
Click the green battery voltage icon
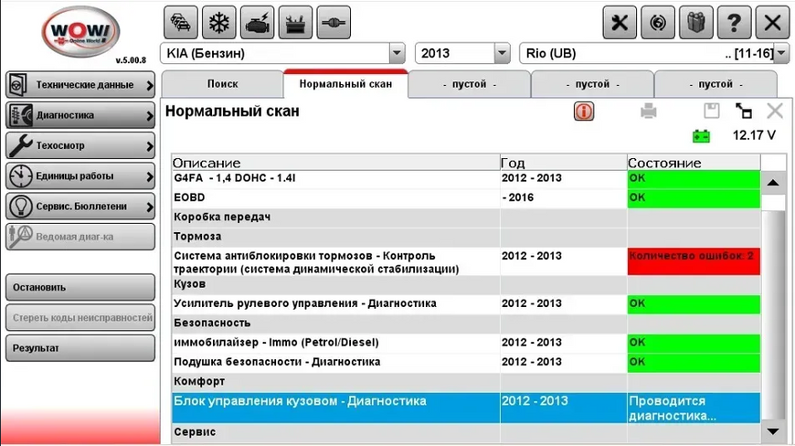coord(701,136)
